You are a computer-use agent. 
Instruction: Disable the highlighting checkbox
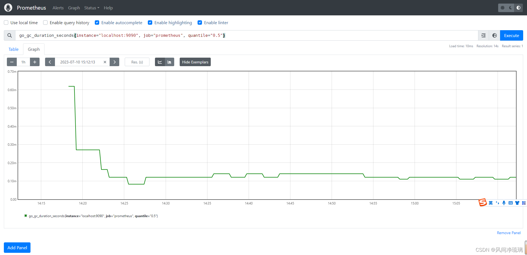tap(150, 23)
